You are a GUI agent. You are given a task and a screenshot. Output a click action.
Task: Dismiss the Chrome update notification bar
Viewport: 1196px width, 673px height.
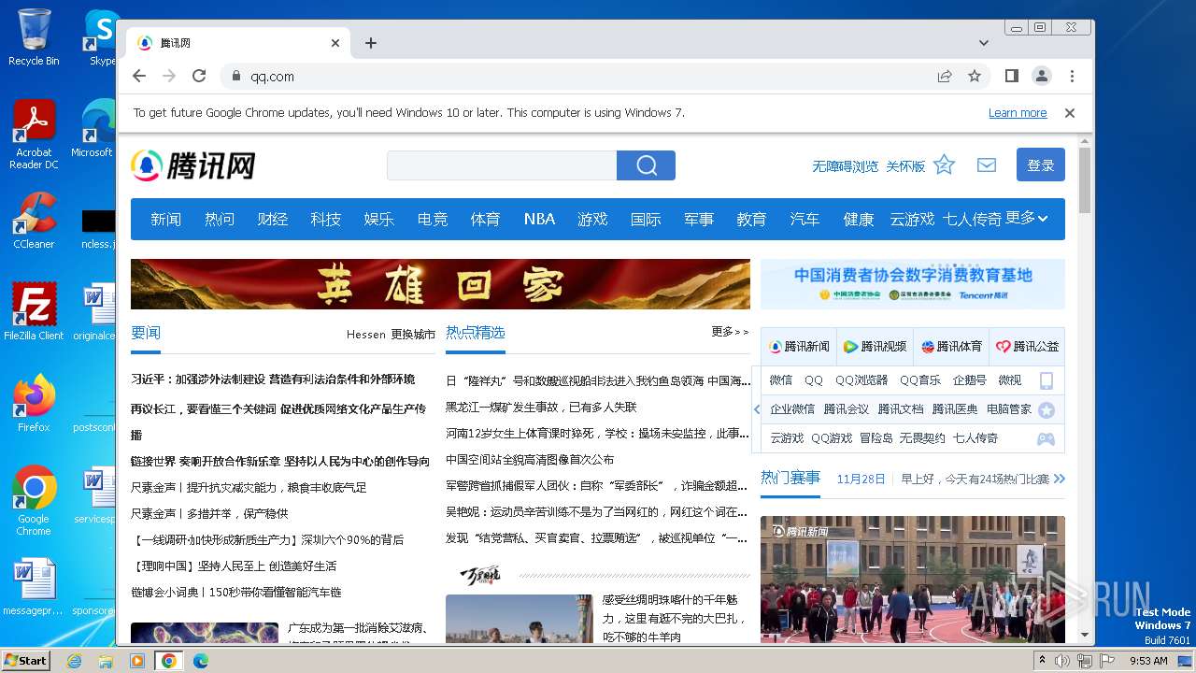[1070, 113]
